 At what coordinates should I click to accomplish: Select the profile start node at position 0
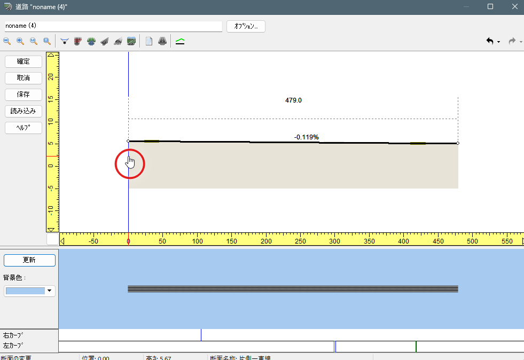[128, 141]
